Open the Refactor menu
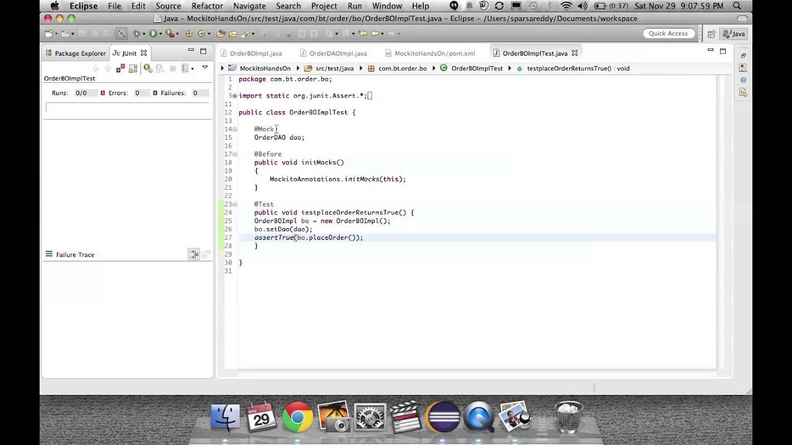The width and height of the screenshot is (792, 445). click(x=207, y=6)
